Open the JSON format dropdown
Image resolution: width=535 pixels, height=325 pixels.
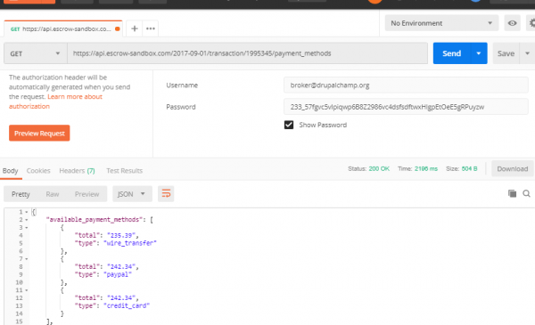132,194
